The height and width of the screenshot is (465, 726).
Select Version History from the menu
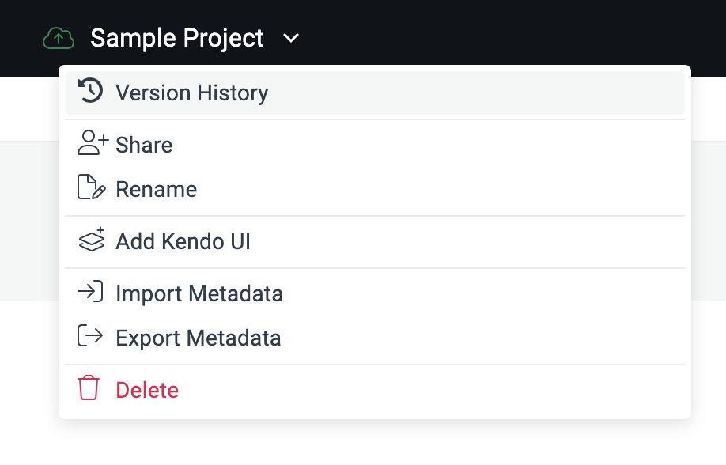191,93
